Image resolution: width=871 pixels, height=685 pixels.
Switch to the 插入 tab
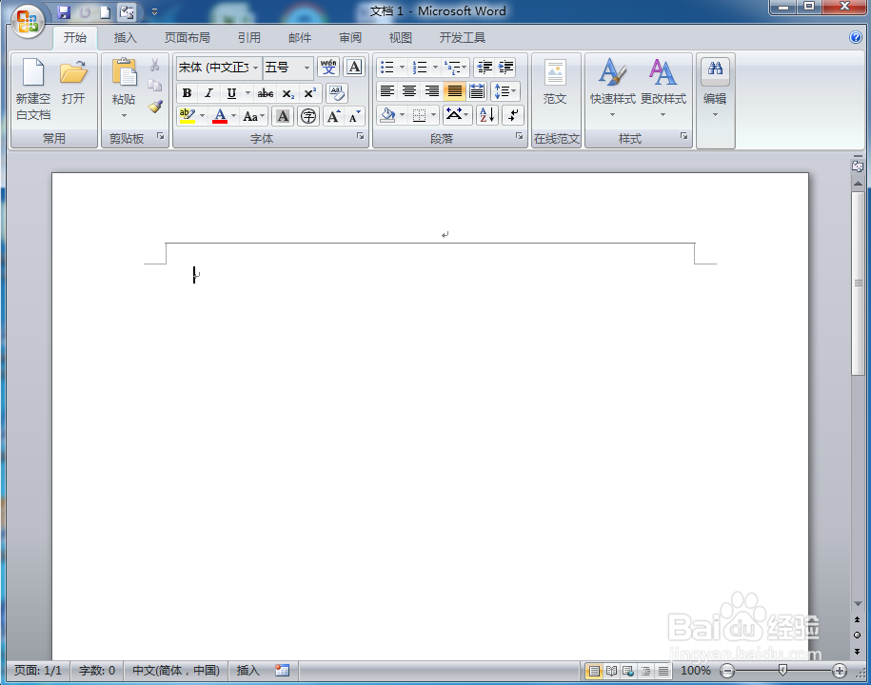[x=125, y=37]
